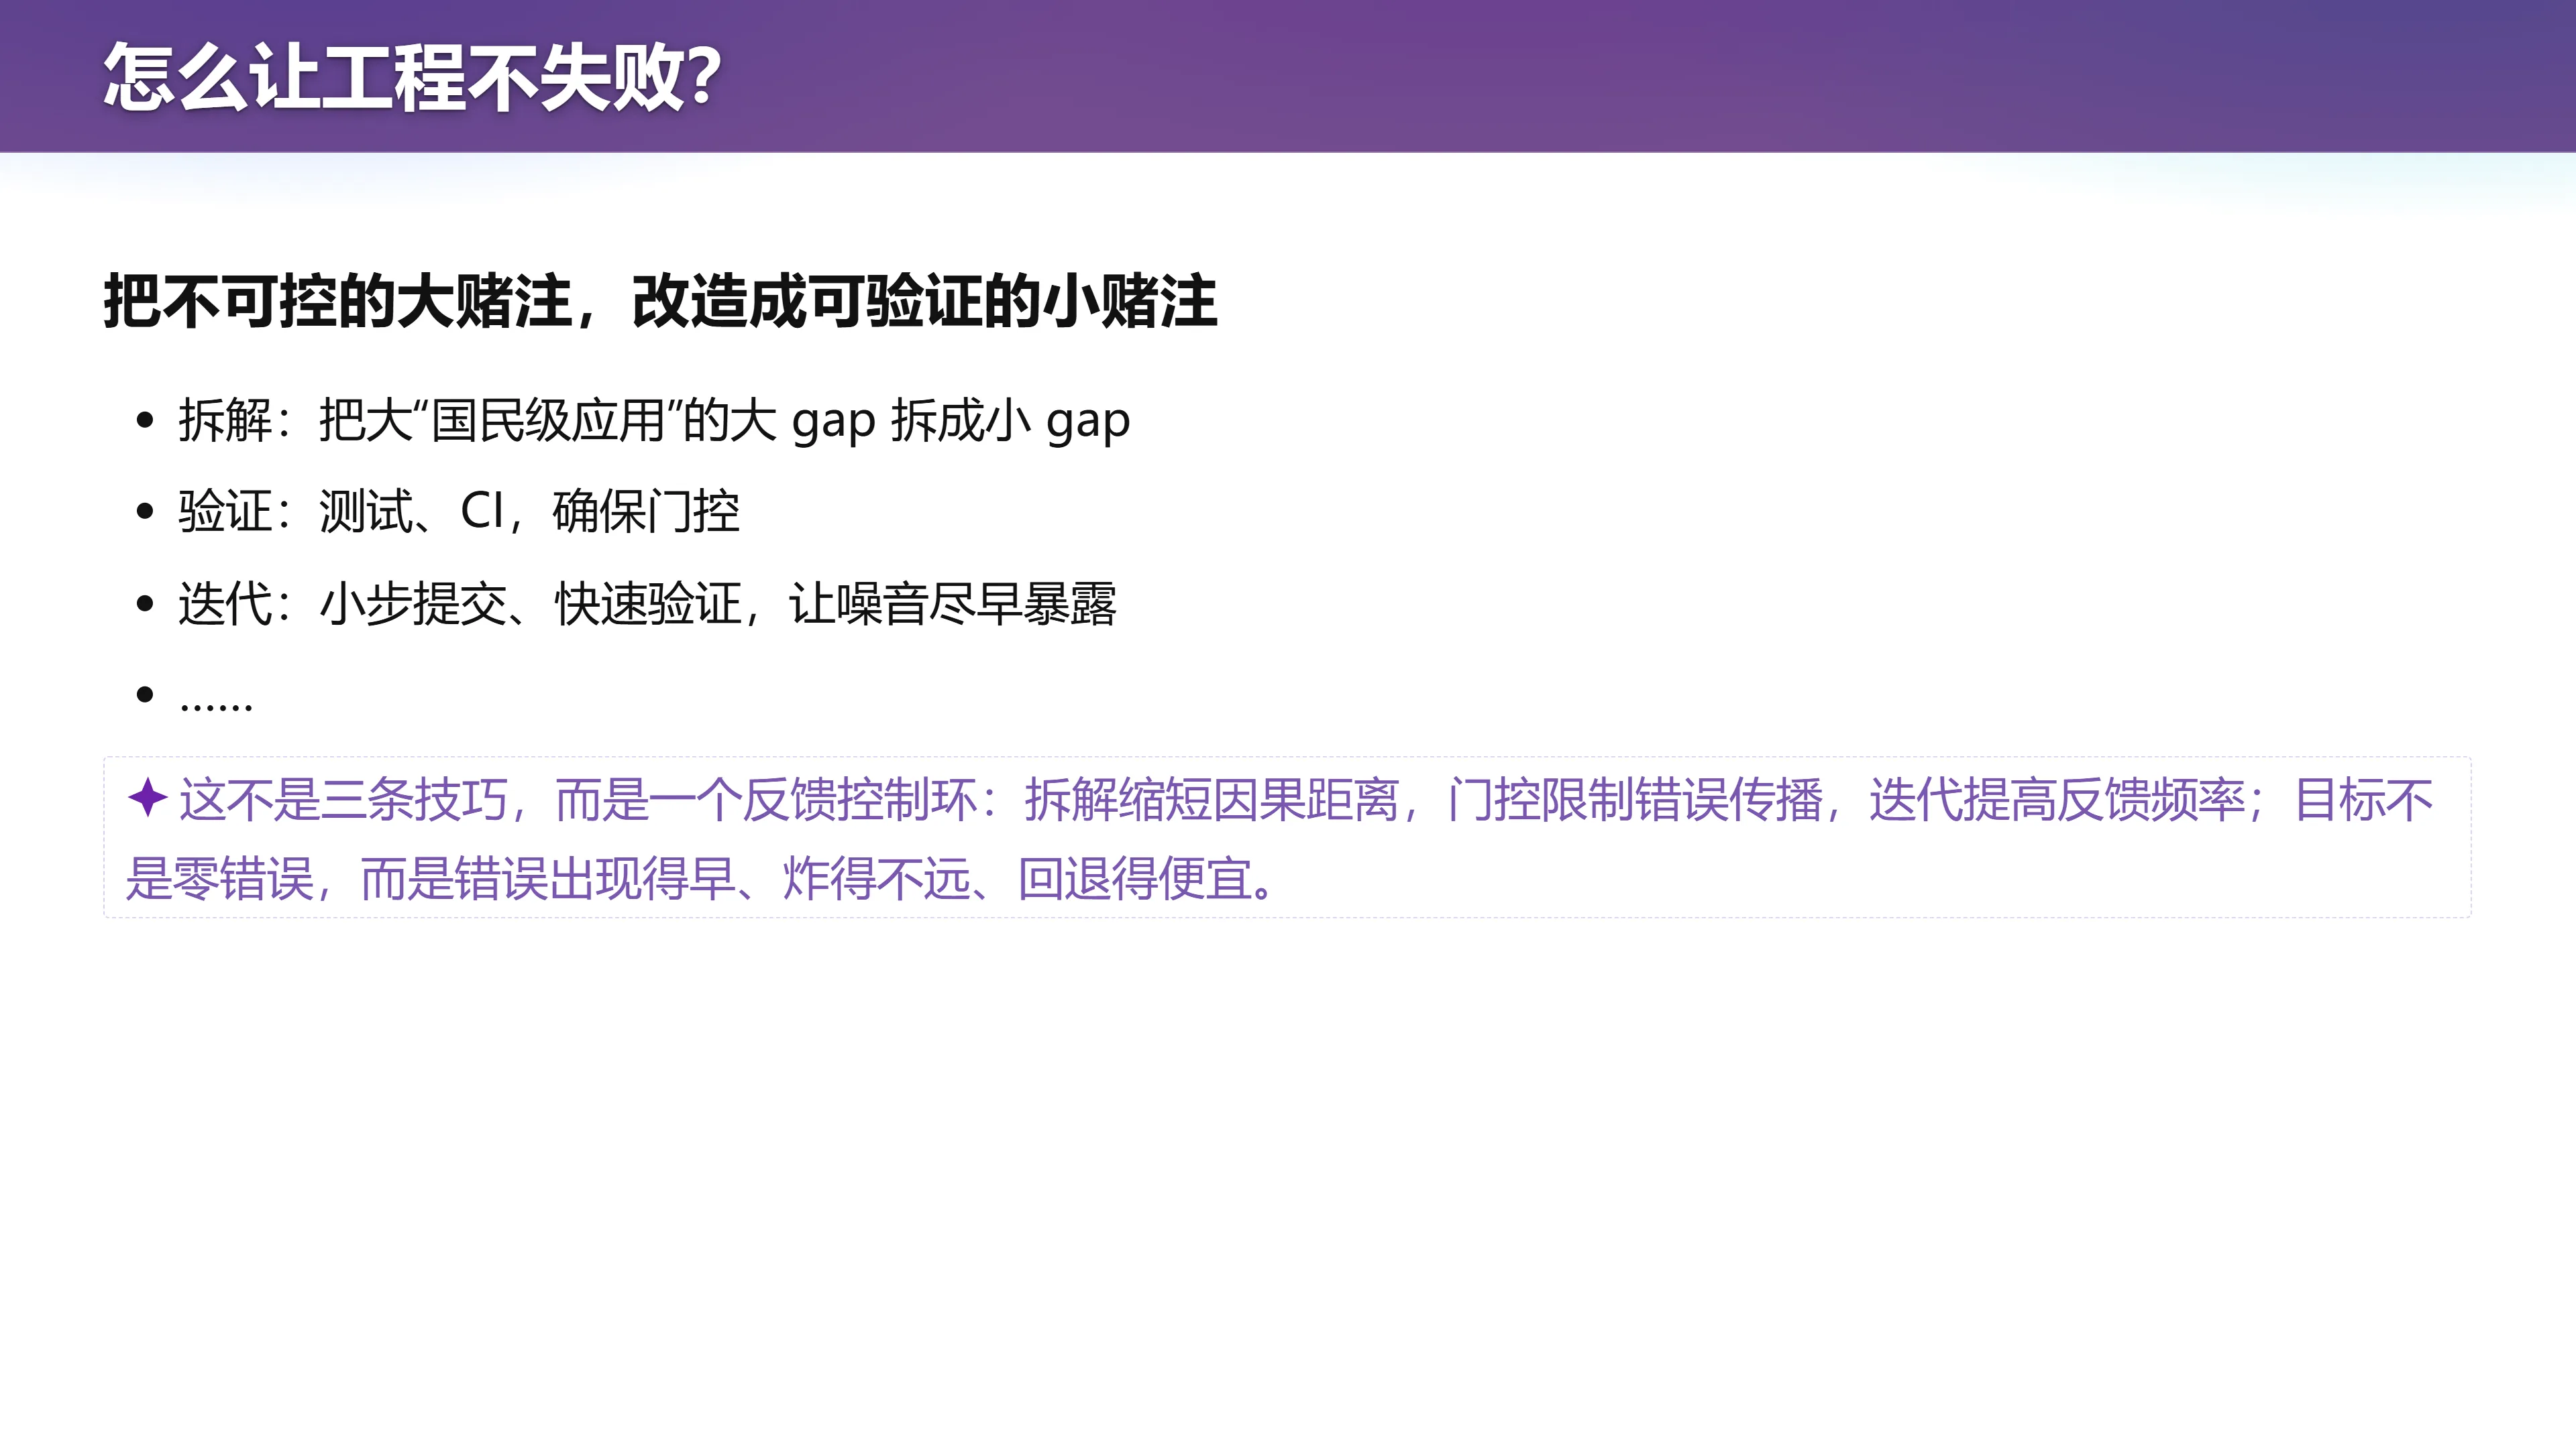Click the bold subtitle 把不可控的大赌注，改造成可验证的小赌注
The width and height of the screenshot is (2576, 1448).
point(660,301)
